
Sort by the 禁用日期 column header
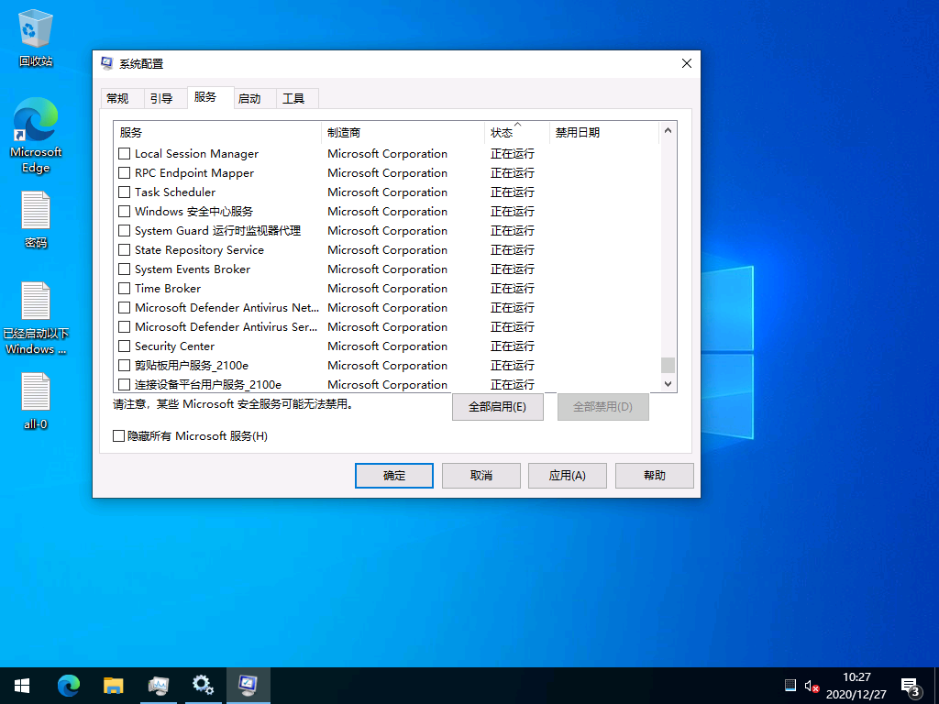(603, 132)
